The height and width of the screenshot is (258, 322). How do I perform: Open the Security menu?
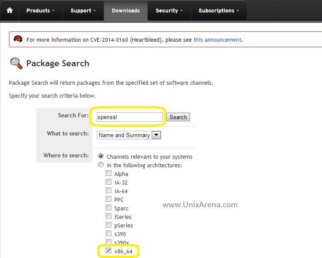click(x=169, y=10)
